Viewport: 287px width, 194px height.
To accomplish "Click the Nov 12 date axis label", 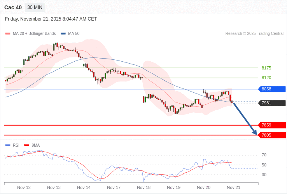I will pos(24,187).
